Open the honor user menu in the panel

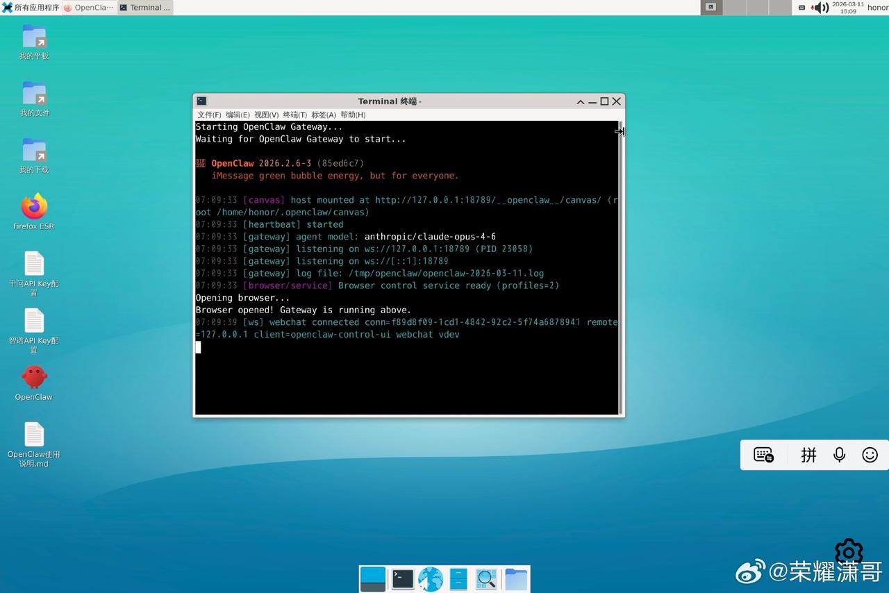click(877, 8)
